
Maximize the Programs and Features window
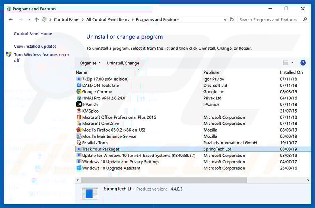tap(286, 8)
